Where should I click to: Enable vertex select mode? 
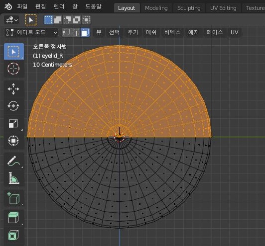click(x=66, y=32)
